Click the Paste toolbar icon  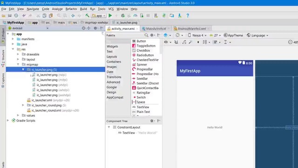pos(51,15)
